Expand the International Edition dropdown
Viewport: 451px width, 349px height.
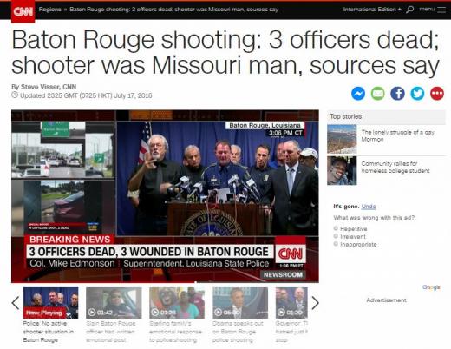(372, 10)
